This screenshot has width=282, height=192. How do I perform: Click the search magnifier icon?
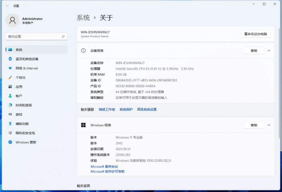63,36
